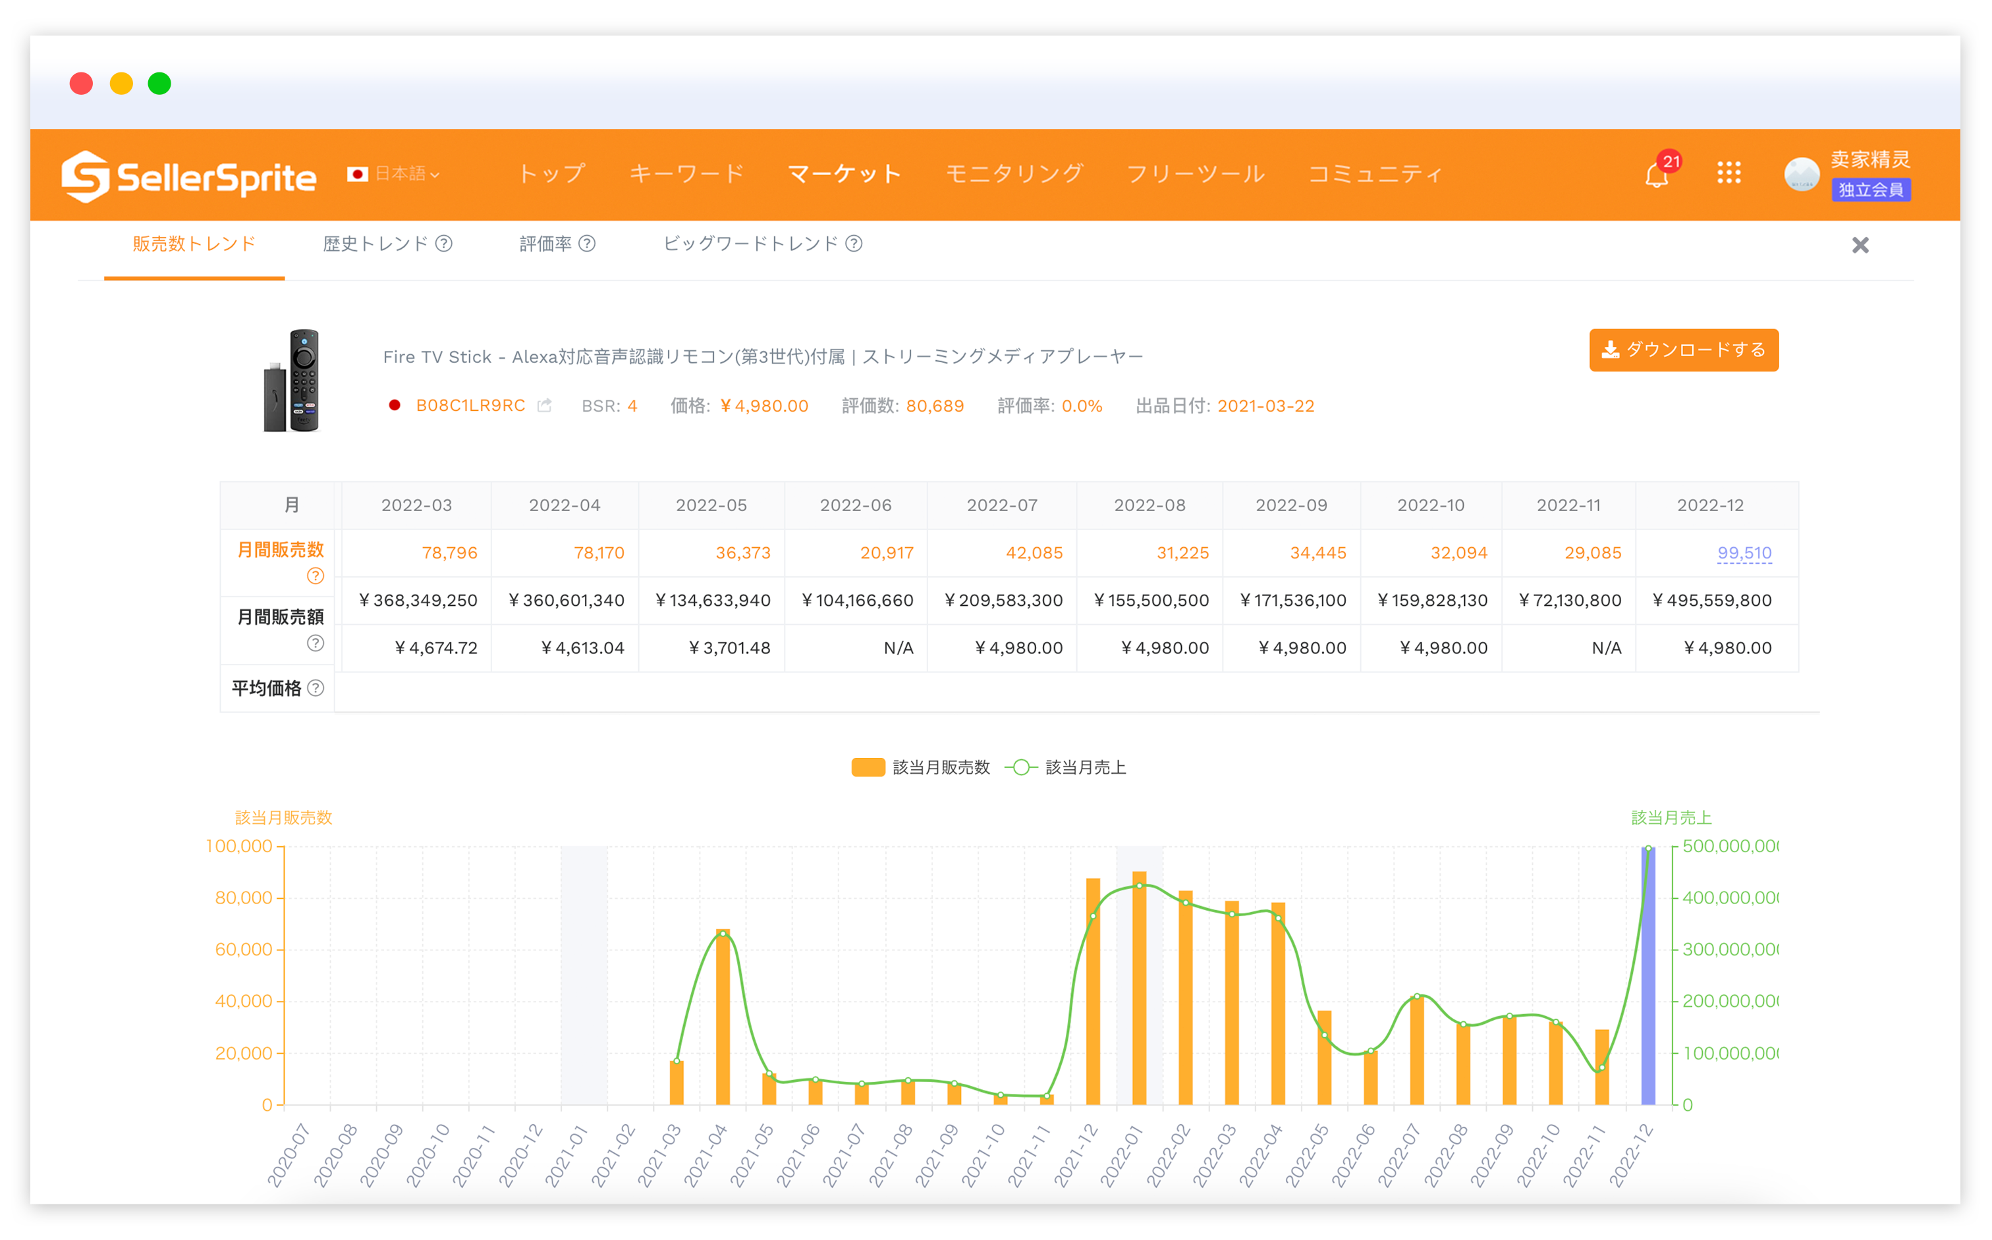
Task: Click the green macOS fullscreen button
Action: tap(159, 84)
